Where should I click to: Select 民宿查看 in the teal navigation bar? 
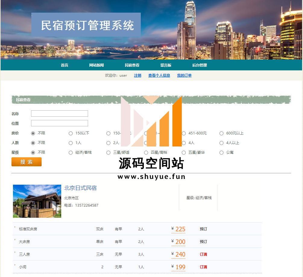(132, 65)
